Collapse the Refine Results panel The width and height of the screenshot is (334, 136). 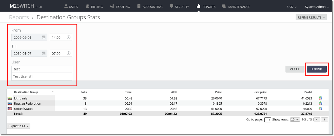tap(311, 17)
